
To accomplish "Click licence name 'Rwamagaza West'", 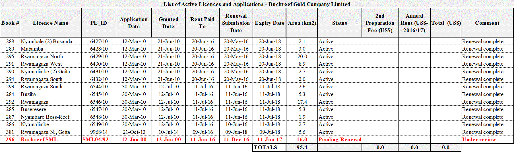I will point(41,64).
